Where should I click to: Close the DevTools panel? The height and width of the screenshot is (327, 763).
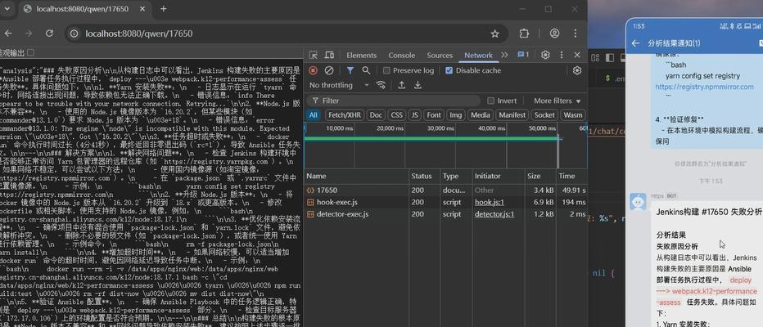(x=577, y=55)
